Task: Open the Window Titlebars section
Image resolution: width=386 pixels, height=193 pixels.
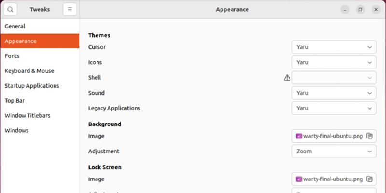Action: (28, 116)
